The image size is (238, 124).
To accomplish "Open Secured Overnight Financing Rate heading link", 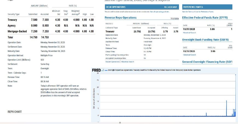I will (x=207, y=62).
